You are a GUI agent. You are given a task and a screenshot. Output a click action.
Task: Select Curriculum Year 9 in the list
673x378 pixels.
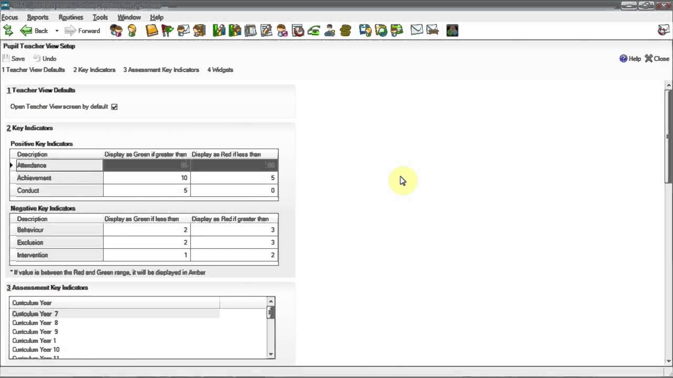coord(114,332)
